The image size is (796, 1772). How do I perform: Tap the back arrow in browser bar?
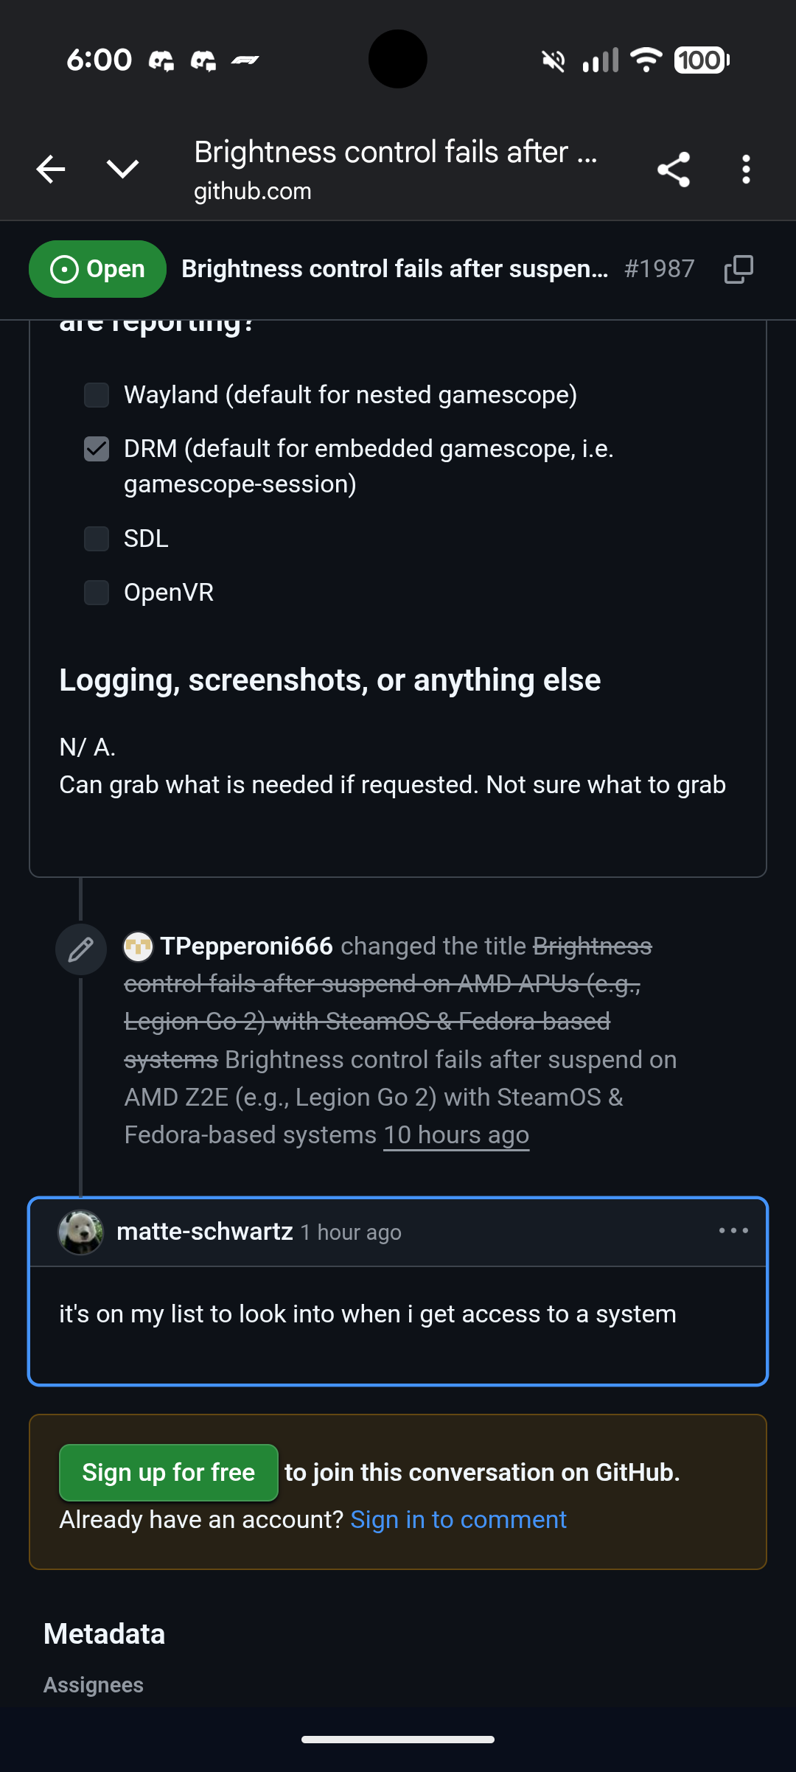coord(51,170)
